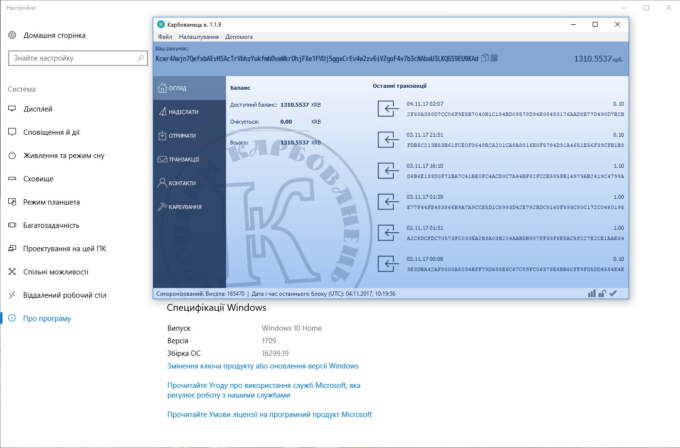
Task: Go to the Надіслати send section
Action: [x=190, y=112]
